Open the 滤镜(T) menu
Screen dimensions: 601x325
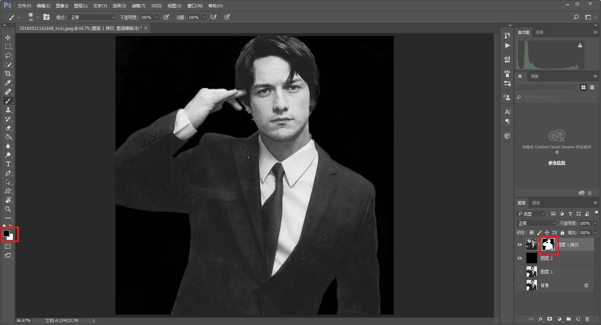point(138,6)
